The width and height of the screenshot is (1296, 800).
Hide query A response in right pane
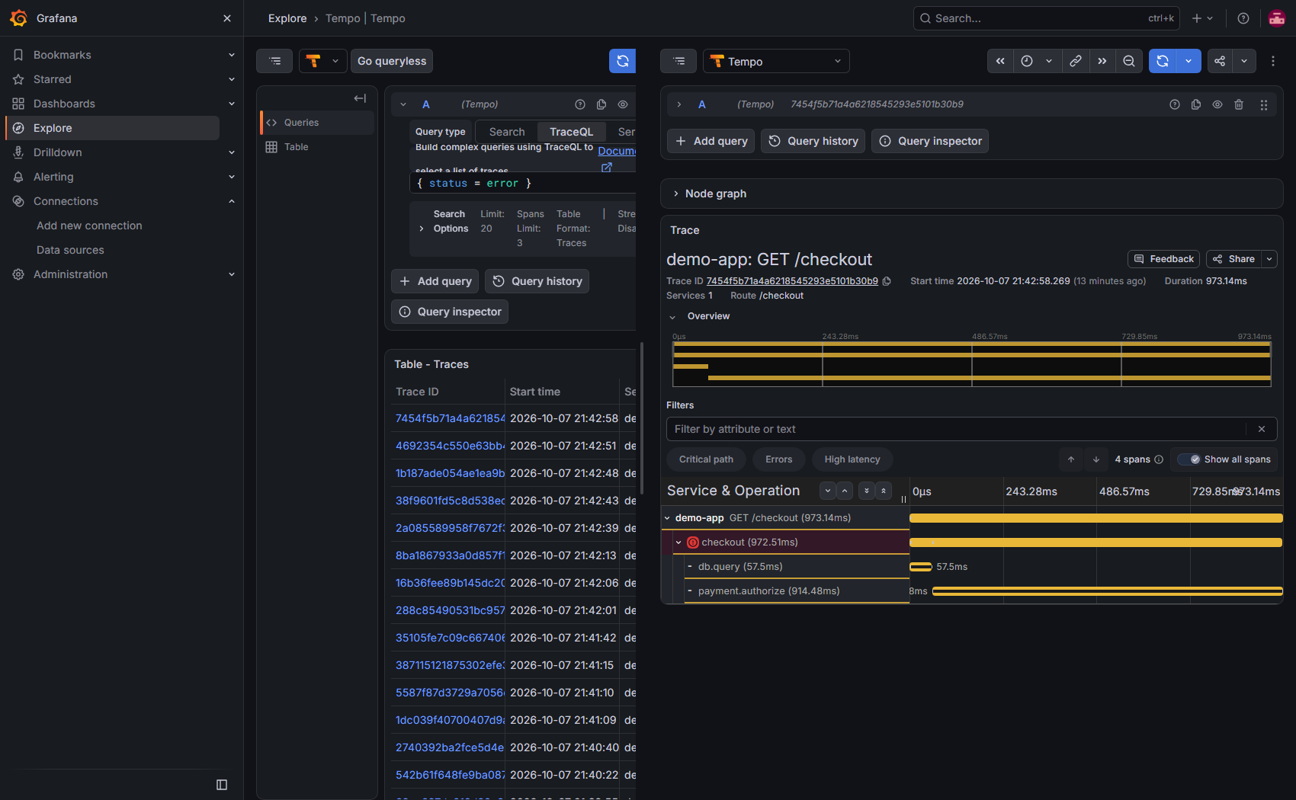pos(1217,104)
